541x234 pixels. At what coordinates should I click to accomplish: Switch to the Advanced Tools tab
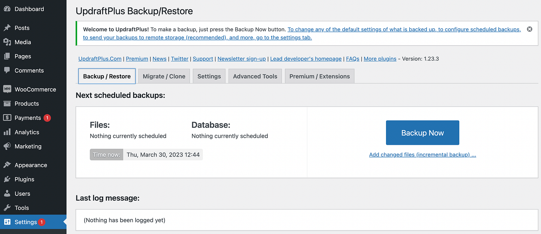[255, 76]
